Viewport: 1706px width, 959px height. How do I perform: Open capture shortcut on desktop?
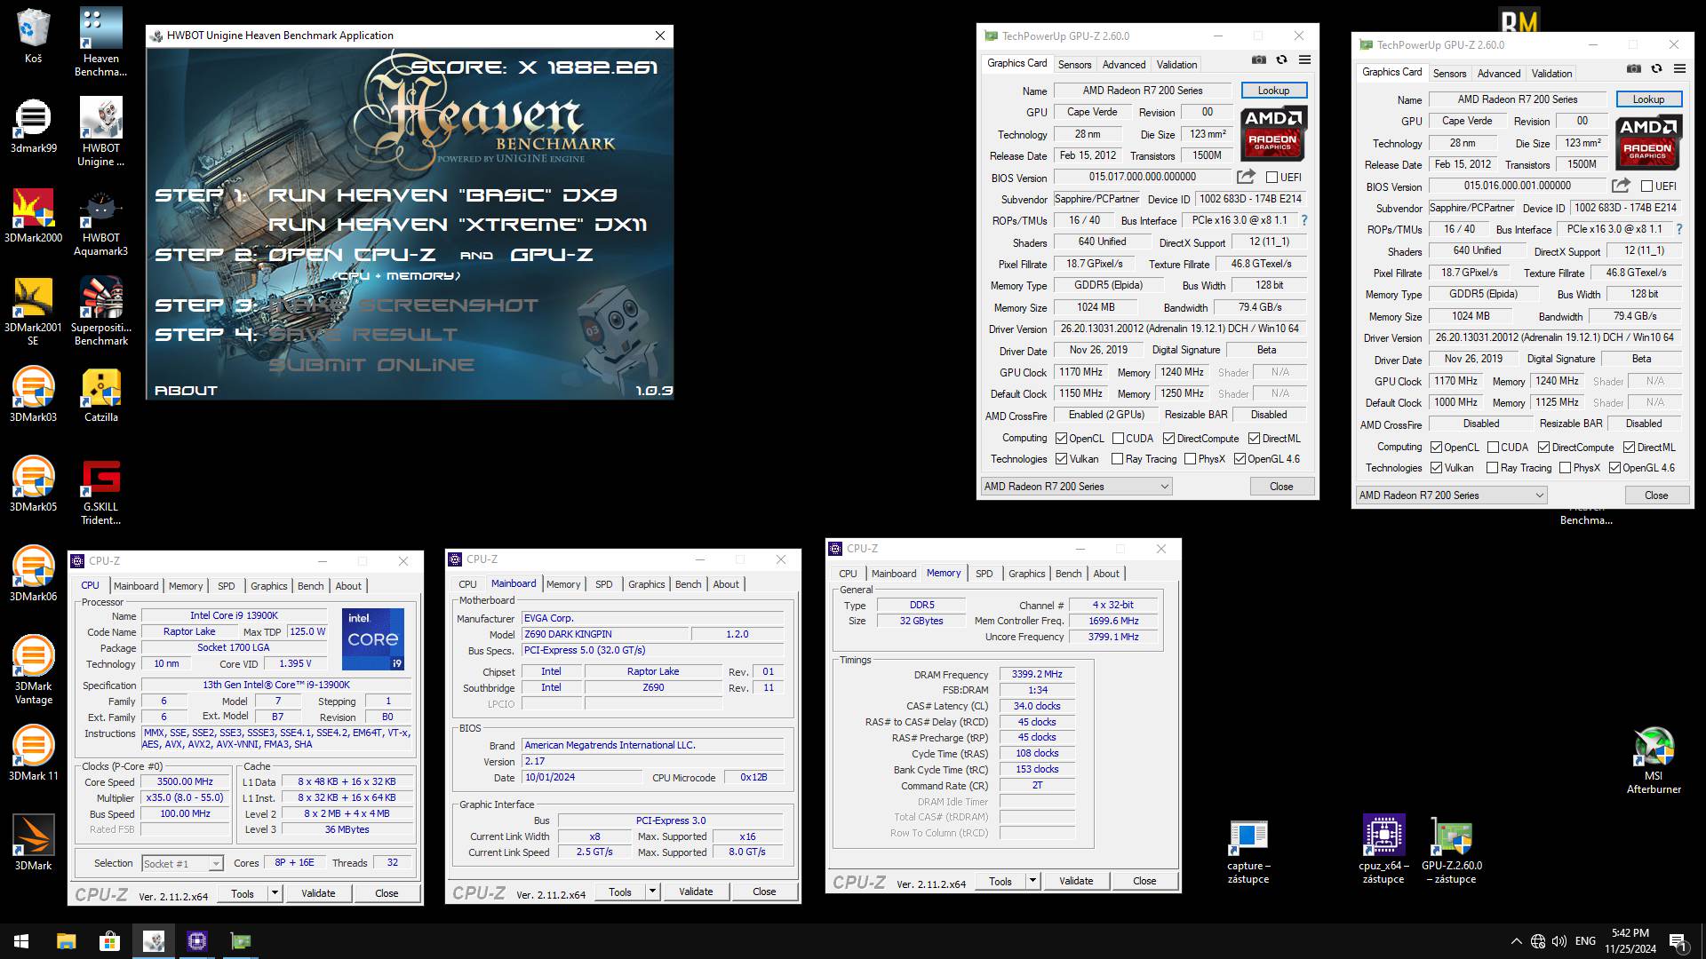pyautogui.click(x=1248, y=850)
